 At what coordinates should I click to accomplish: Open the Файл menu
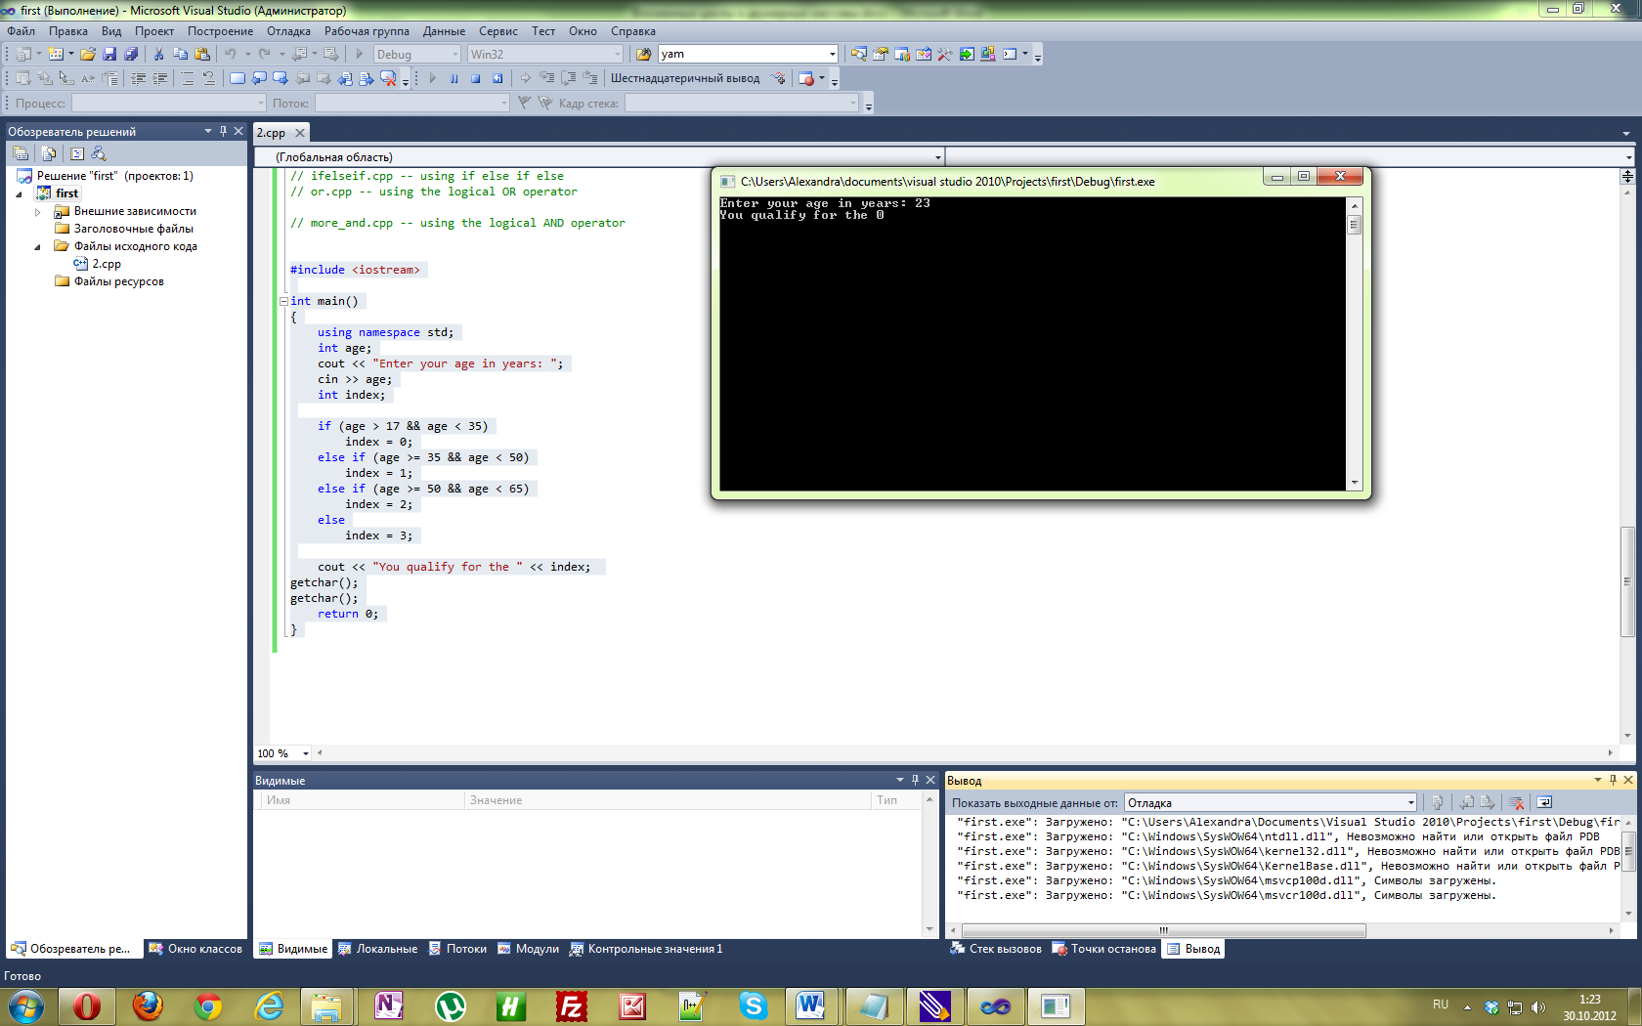21,31
